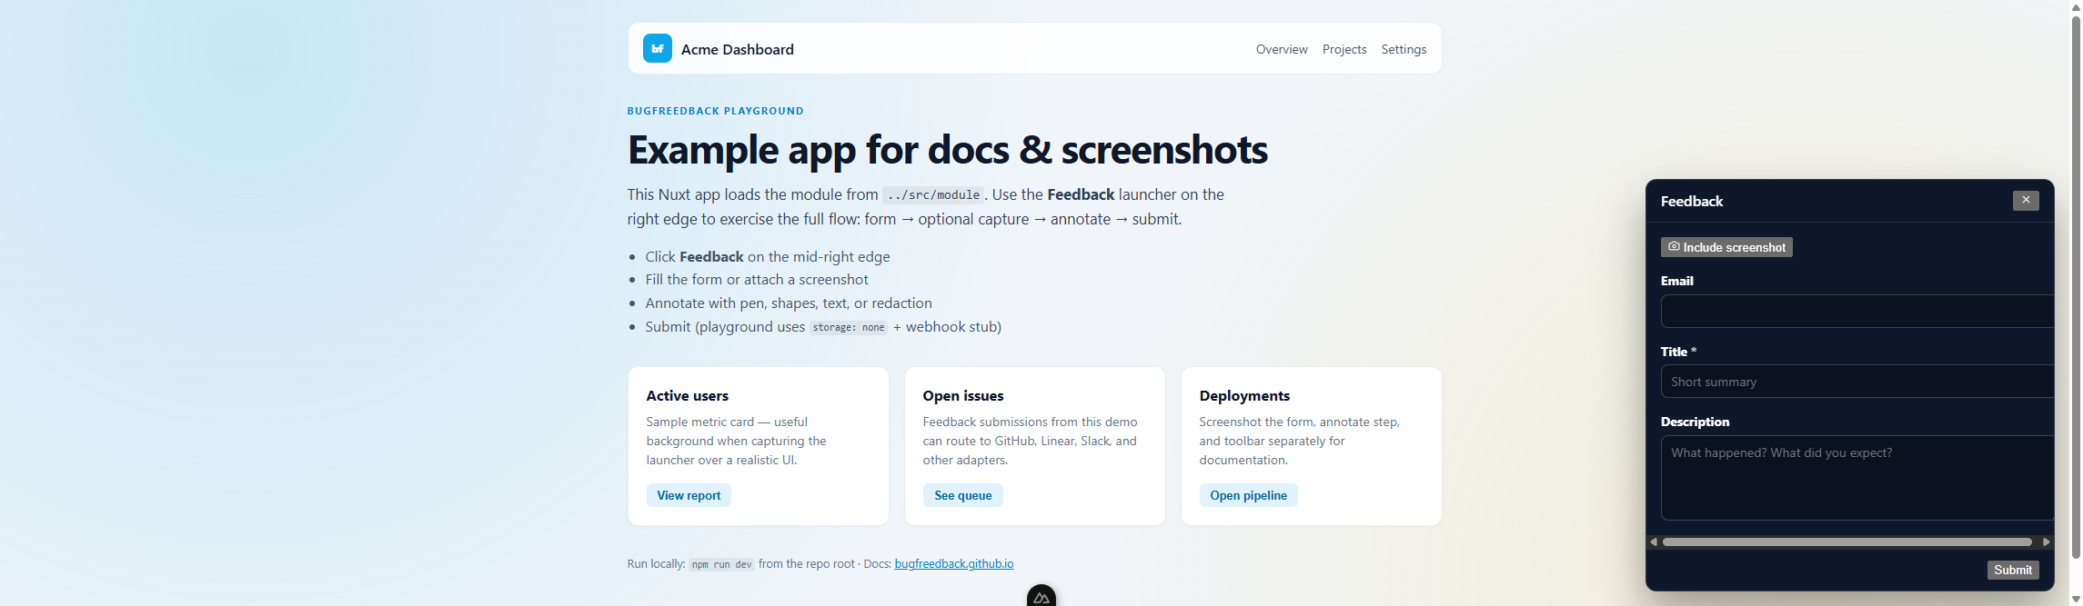Click the Email field label
The image size is (2083, 606).
point(1676,281)
